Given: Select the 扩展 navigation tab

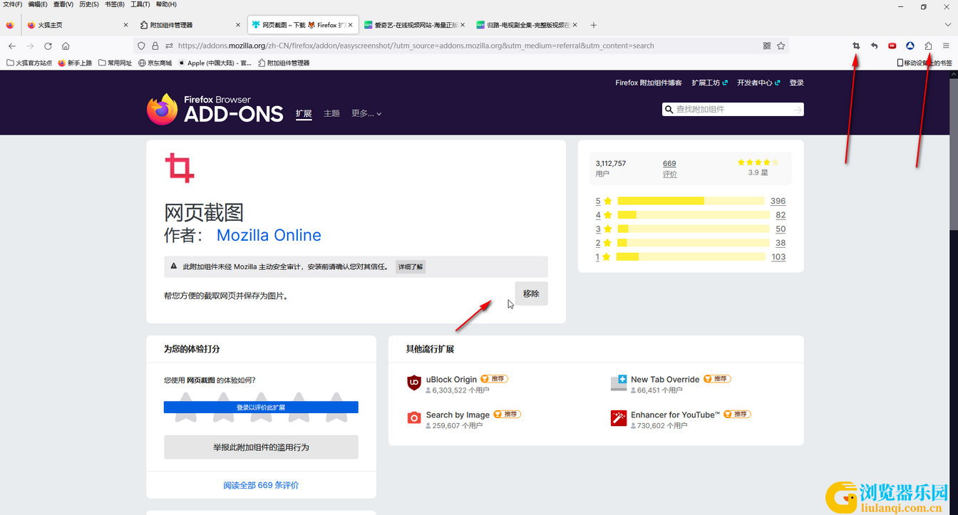Looking at the screenshot, I should pyautogui.click(x=304, y=114).
